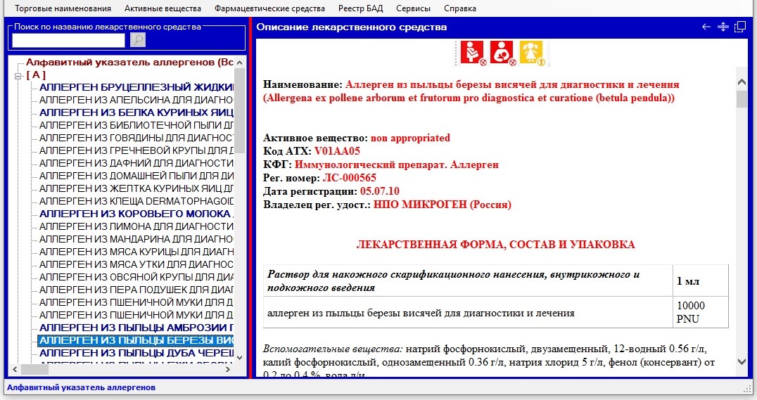Image resolution: width=757 pixels, height=400 pixels.
Task: Collapse the [ A ] tree node
Action: point(18,76)
